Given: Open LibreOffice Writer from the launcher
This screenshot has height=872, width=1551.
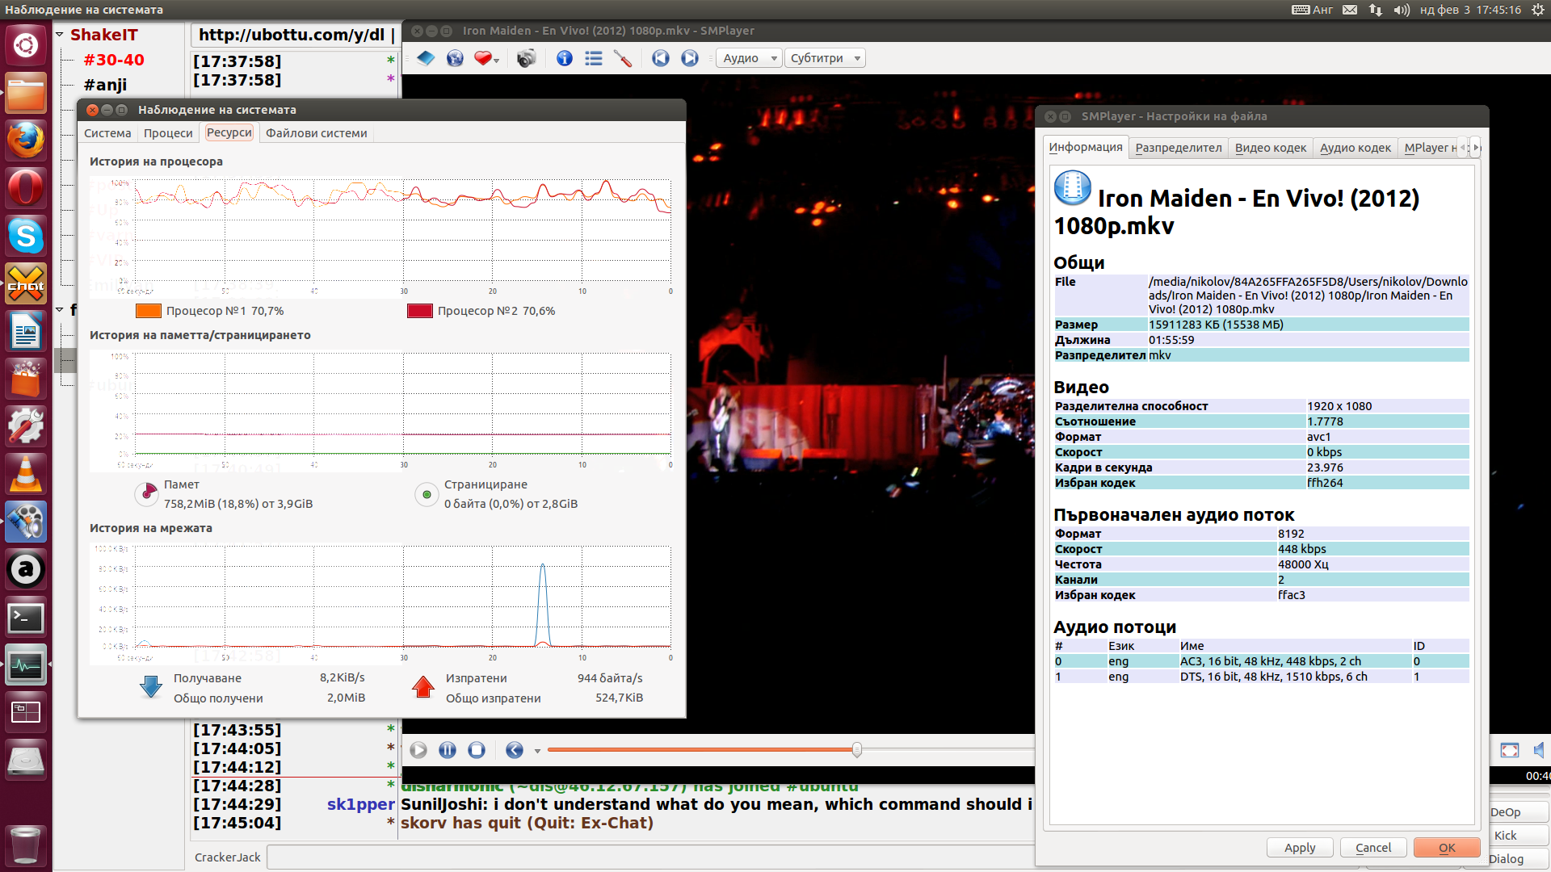Looking at the screenshot, I should 26,332.
